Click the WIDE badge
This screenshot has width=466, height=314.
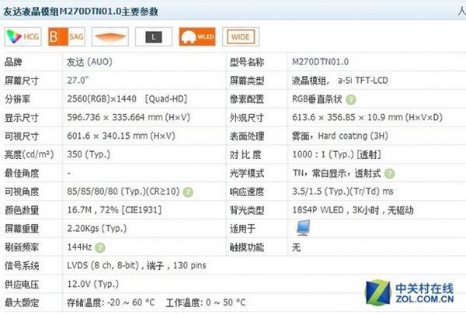pyautogui.click(x=240, y=36)
